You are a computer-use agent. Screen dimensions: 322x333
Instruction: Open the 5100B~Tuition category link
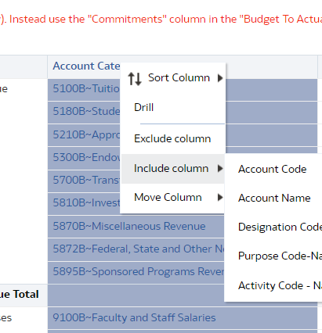pos(86,89)
